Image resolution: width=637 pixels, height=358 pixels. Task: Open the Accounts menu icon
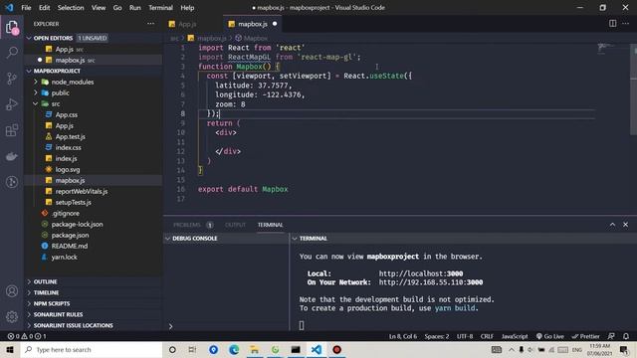12,291
